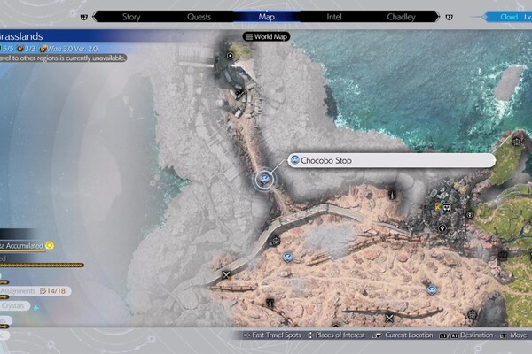Select the shop icon in the town
Viewport: 532px width, 354px height.
[447, 208]
